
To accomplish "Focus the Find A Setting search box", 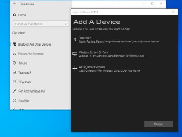I will click(x=41, y=24).
